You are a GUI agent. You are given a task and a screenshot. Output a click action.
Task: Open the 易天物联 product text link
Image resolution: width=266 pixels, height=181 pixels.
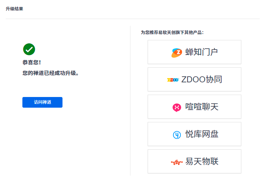click(202, 161)
